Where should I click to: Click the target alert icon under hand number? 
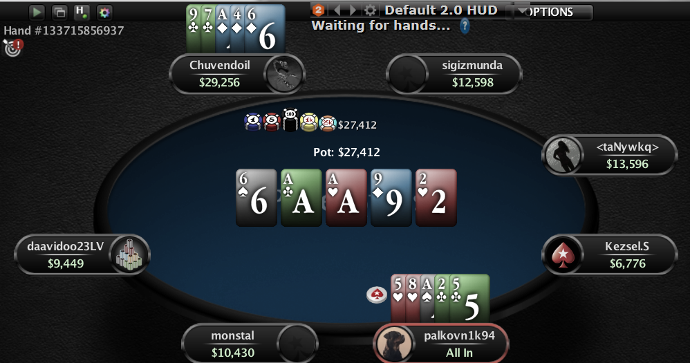[12, 48]
